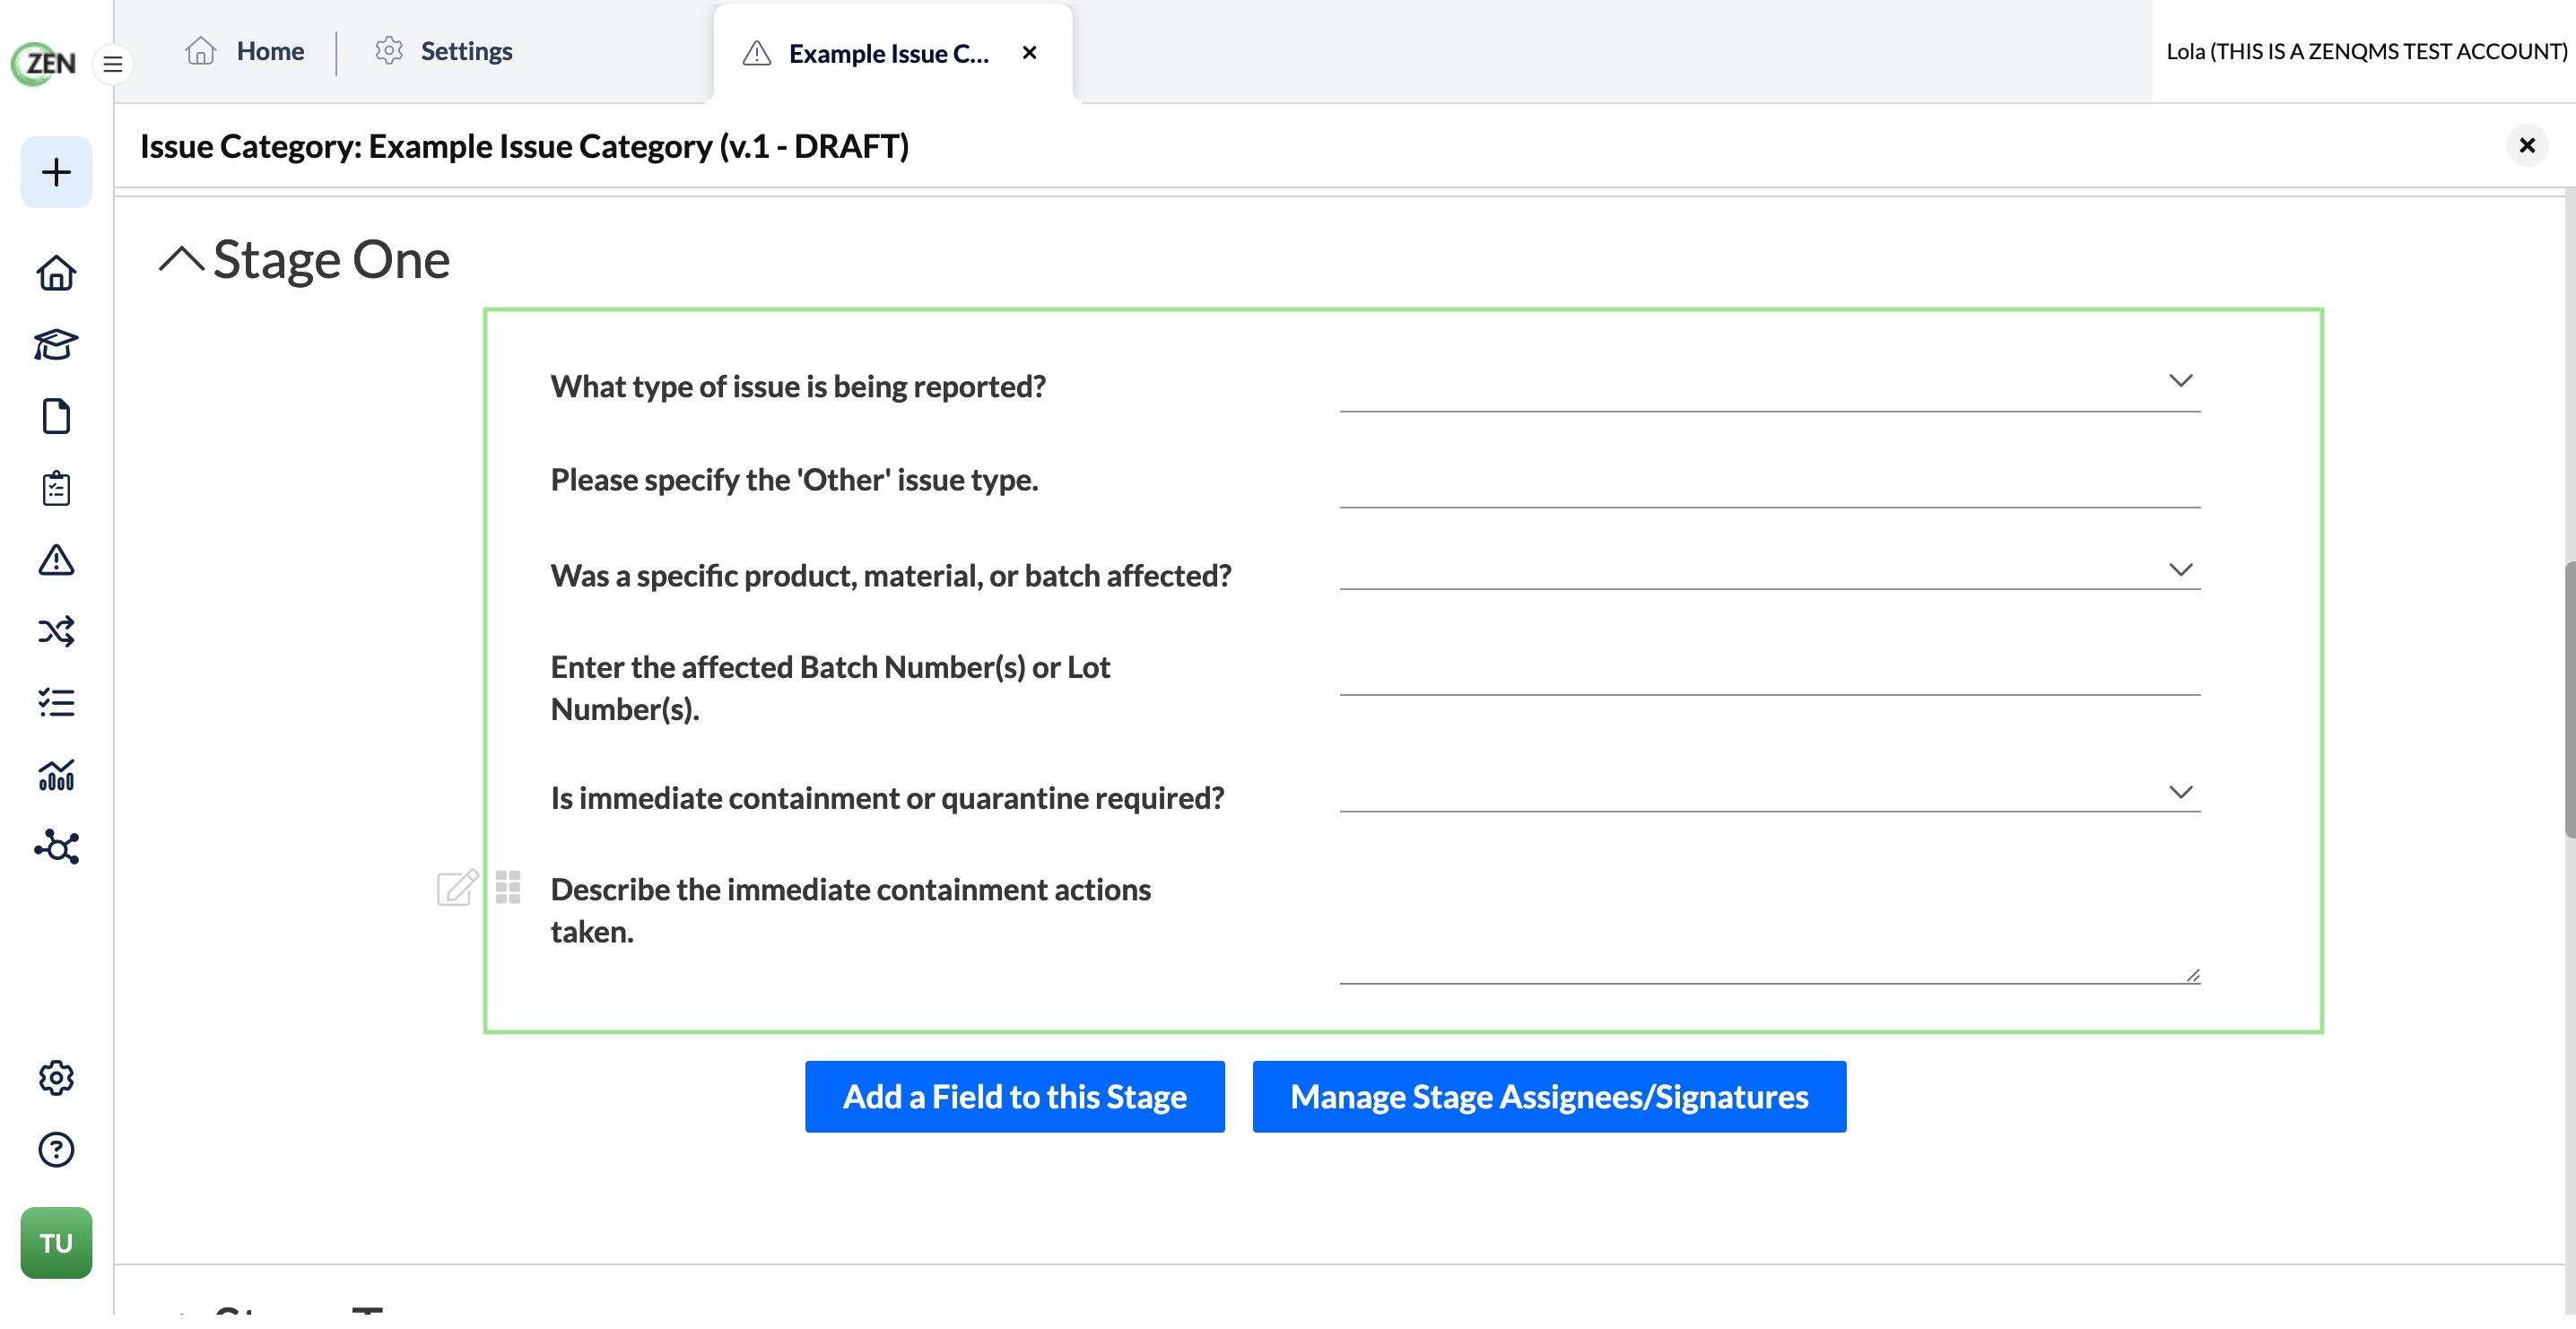Viewport: 2576px width, 1329px height.
Task: Switch to the Settings tab
Action: click(444, 51)
